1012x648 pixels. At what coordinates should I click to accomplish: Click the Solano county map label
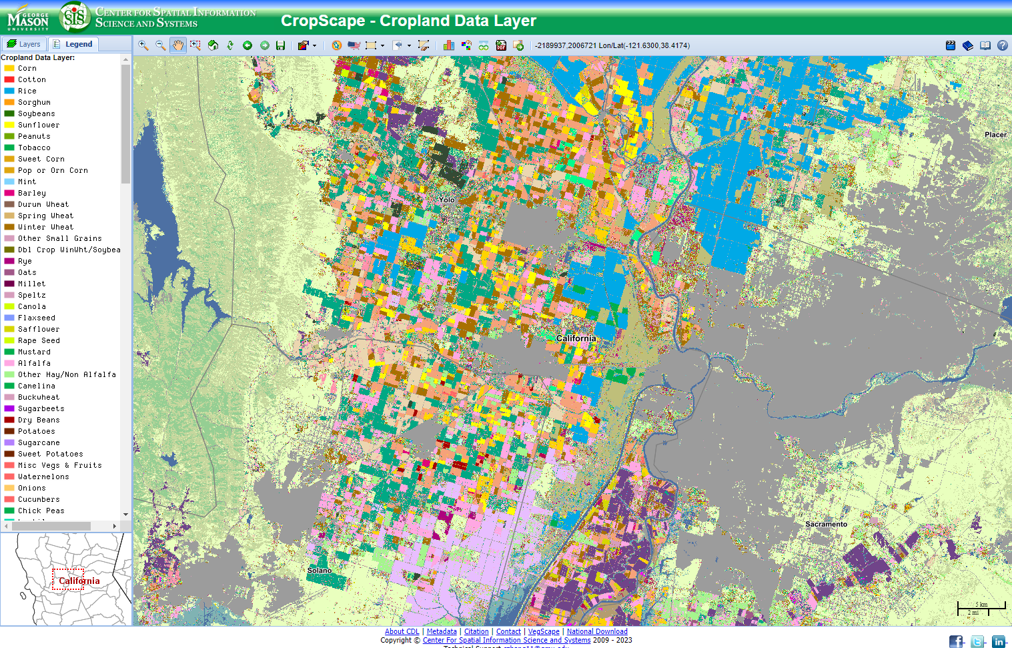(320, 570)
